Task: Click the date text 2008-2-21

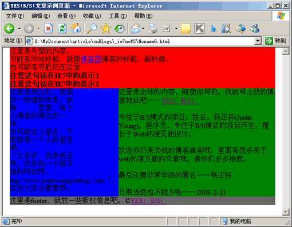Action: pos(211,192)
